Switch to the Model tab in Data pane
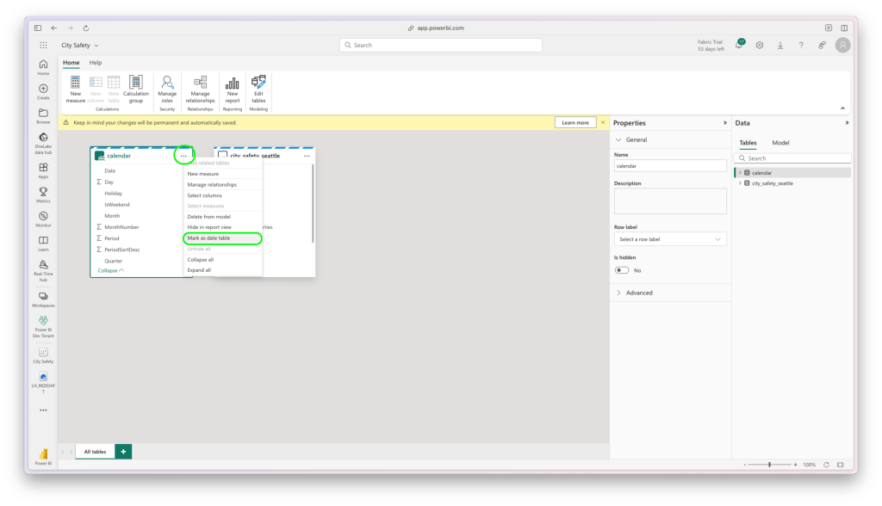Viewport: 882px width, 506px height. click(x=780, y=143)
